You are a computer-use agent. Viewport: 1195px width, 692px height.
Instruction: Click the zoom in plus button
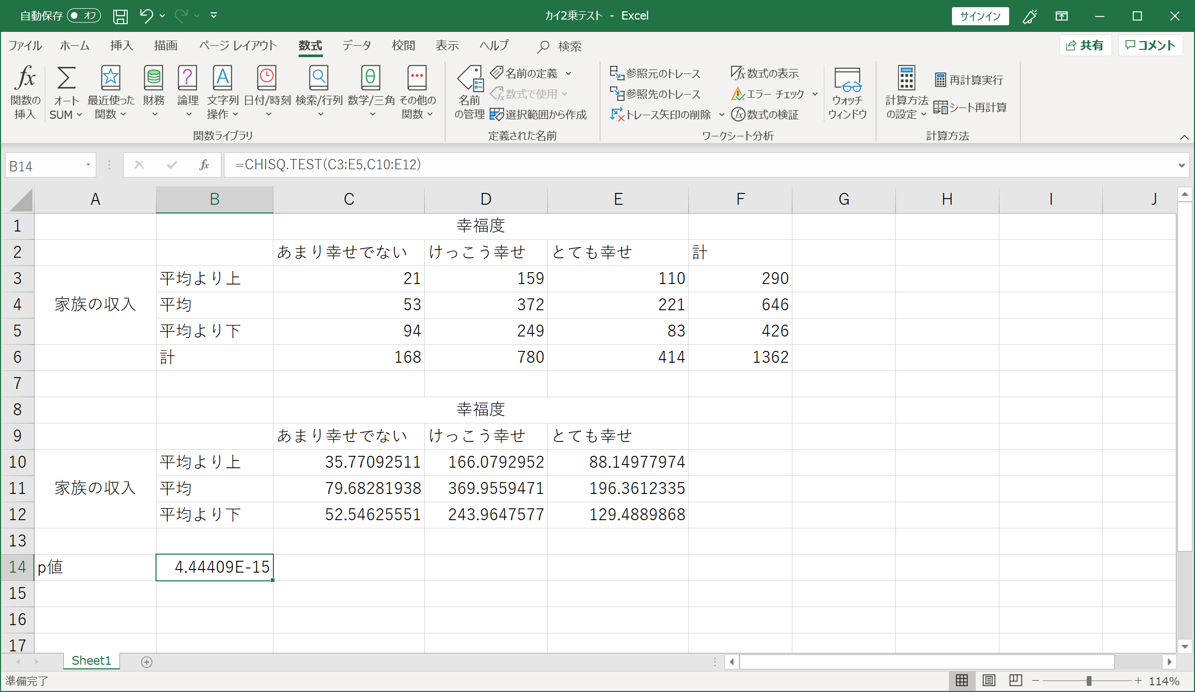1138,681
